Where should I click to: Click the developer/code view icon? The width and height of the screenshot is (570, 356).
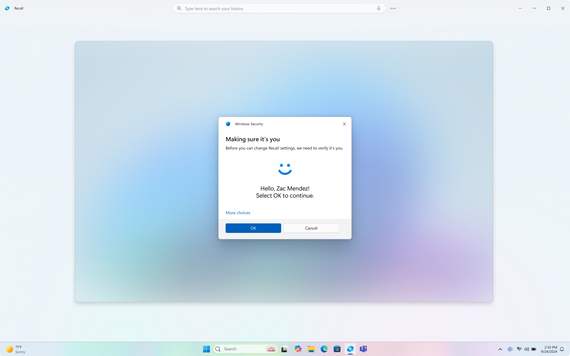(393, 8)
